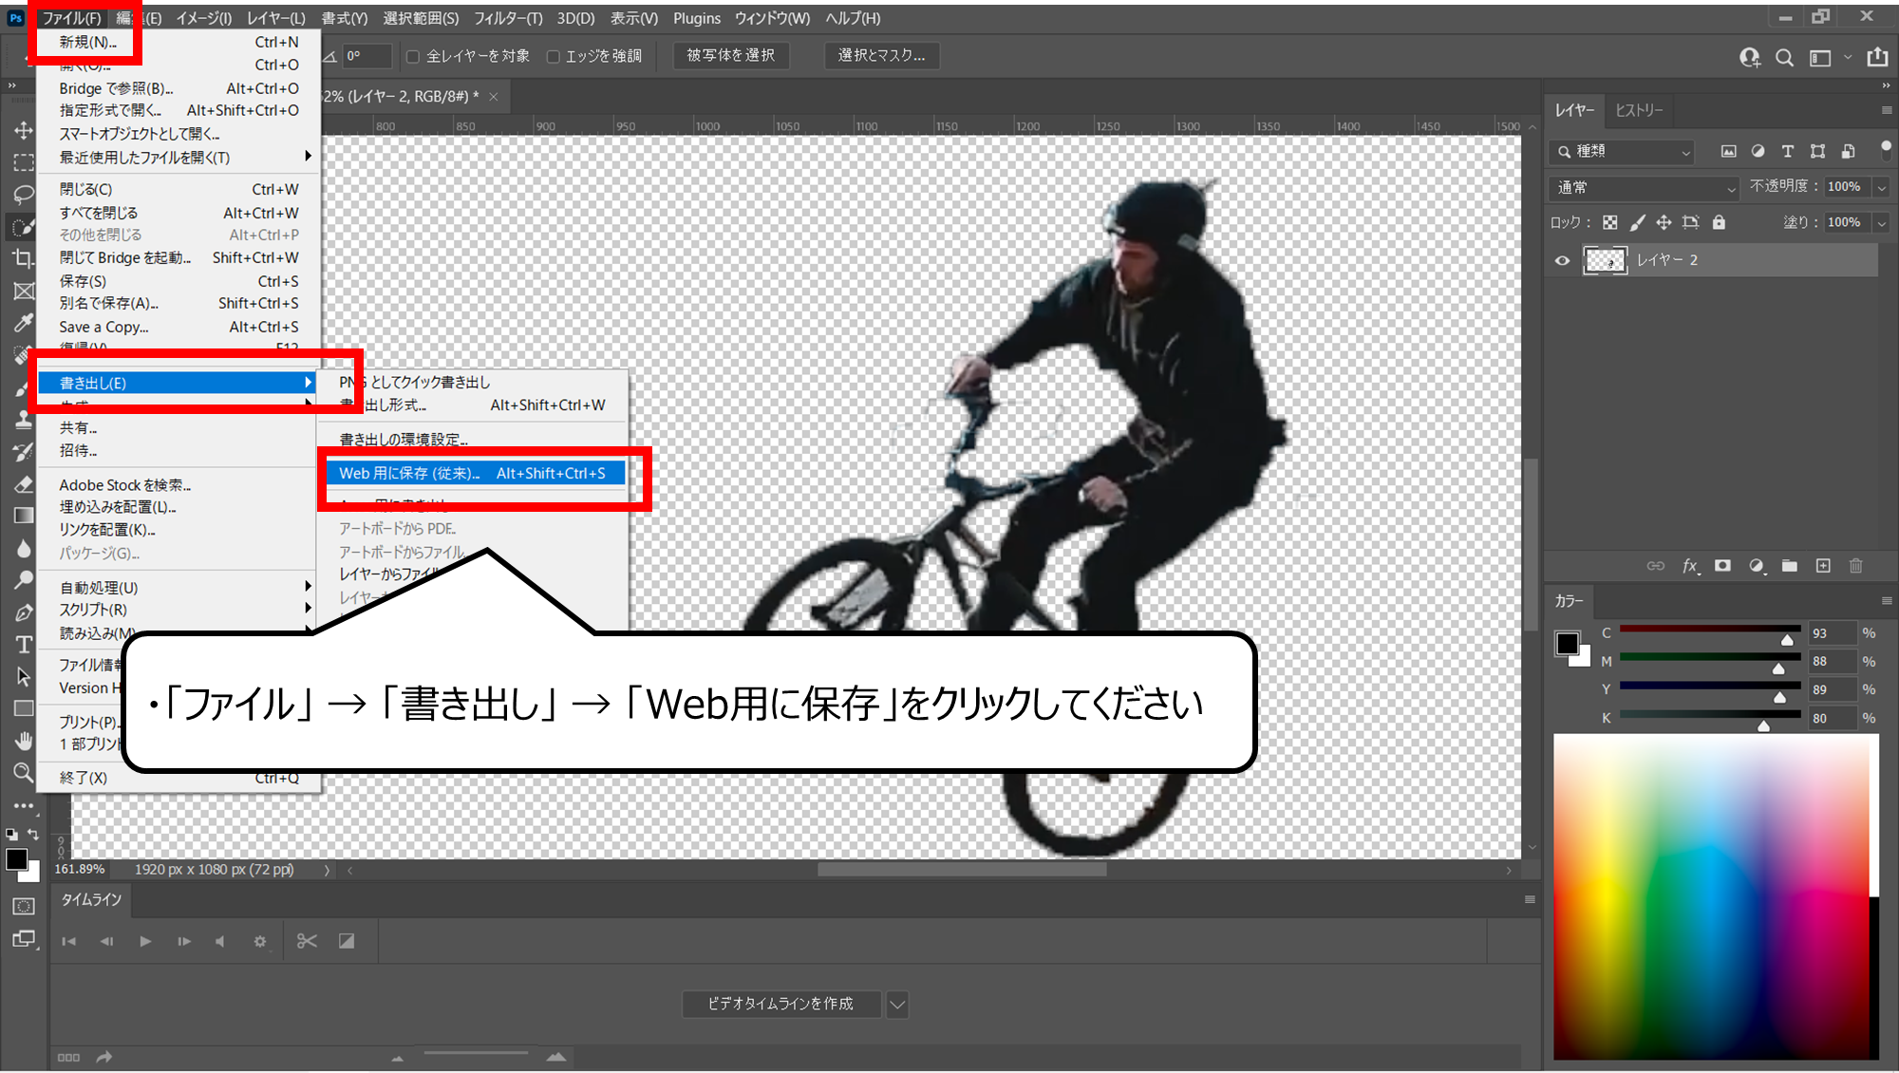Pick a color in the spectrum field
The height and width of the screenshot is (1073, 1899).
click(x=1711, y=897)
